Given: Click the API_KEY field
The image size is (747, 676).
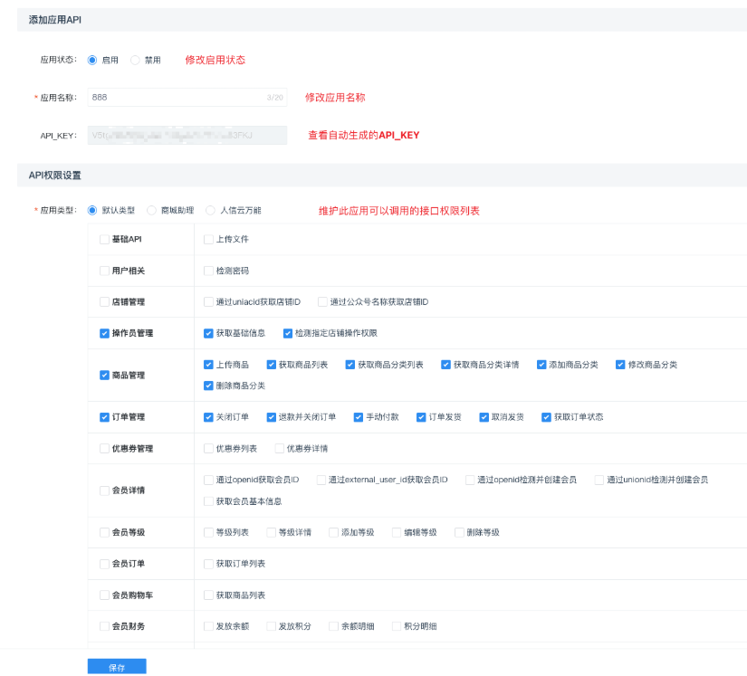Looking at the screenshot, I should [187, 136].
